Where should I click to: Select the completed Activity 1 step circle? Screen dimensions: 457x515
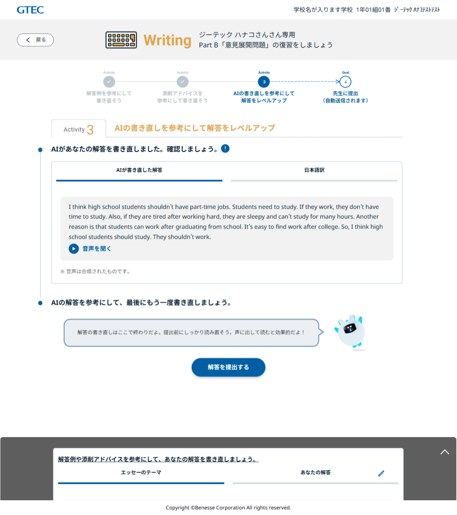(109, 82)
